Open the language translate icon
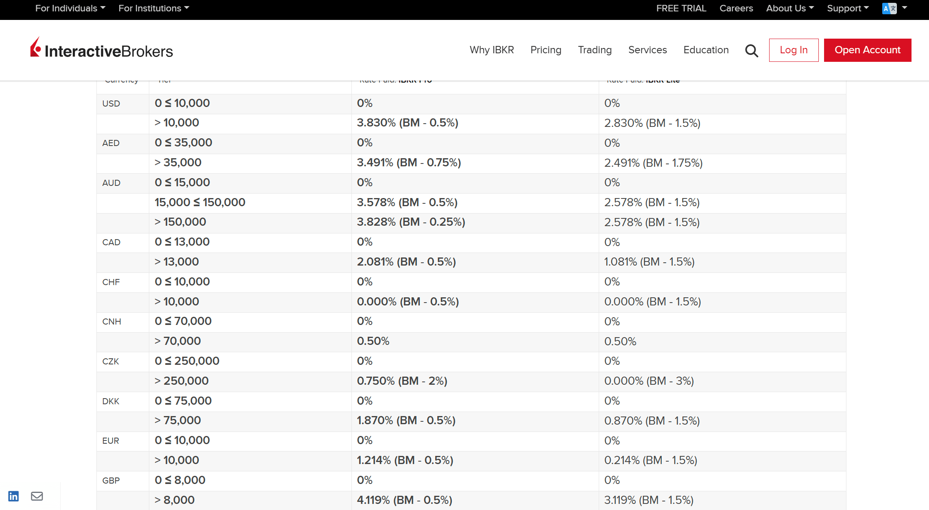Screen dimensions: 929x510 [x=889, y=9]
